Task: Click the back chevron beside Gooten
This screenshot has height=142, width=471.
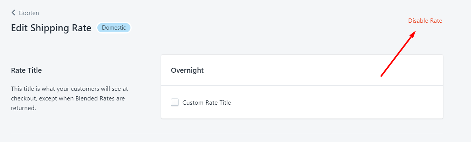Action: tap(13, 13)
